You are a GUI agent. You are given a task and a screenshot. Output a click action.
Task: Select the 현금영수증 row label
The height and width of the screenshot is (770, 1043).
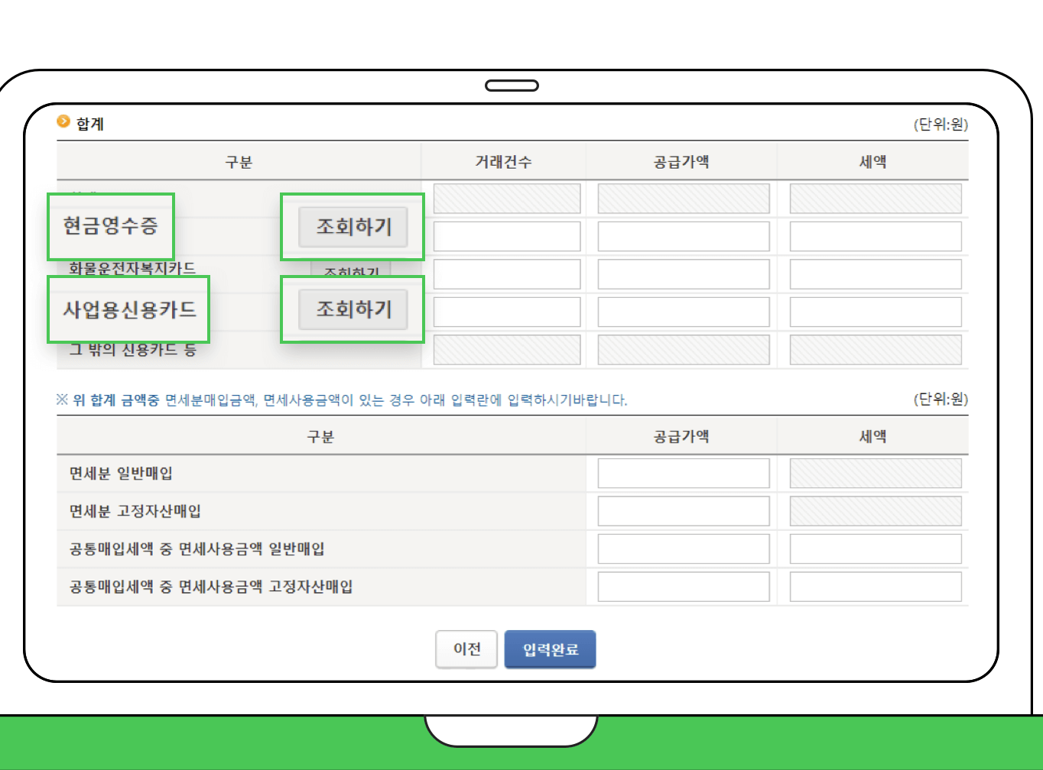tap(111, 226)
